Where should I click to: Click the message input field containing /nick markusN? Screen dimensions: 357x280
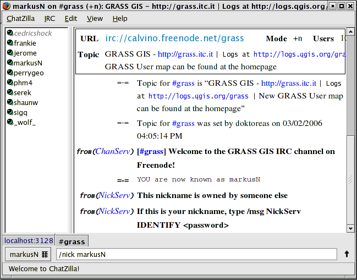click(x=196, y=254)
